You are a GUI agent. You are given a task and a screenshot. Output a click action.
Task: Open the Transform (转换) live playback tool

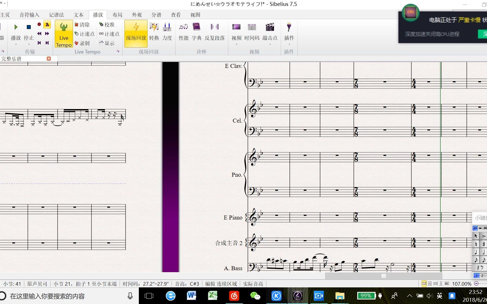coord(154,32)
